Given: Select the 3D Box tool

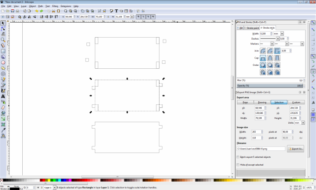Looking at the screenshot, I should point(3,57).
